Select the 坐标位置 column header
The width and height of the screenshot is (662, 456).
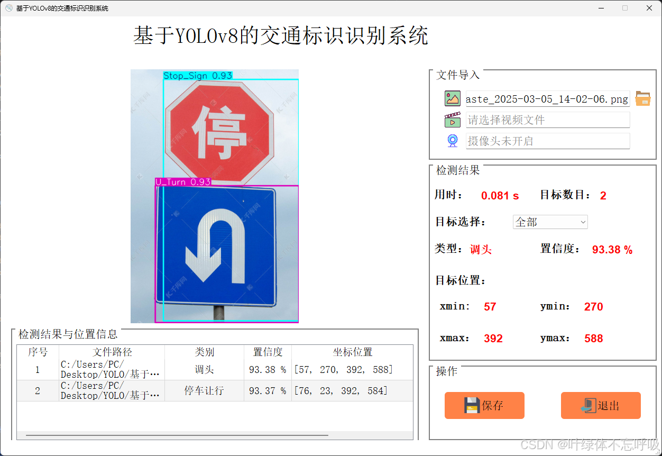click(353, 352)
